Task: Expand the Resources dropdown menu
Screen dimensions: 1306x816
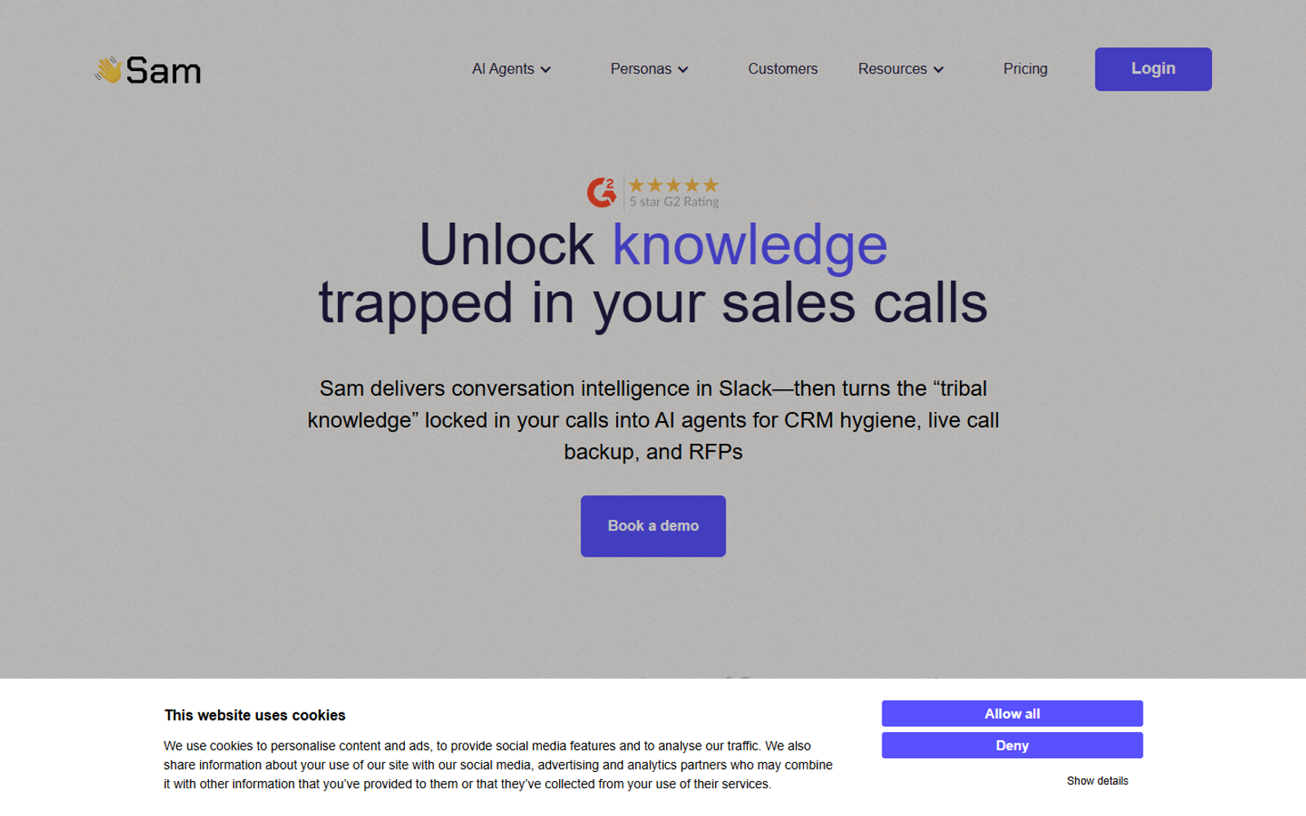Action: click(x=901, y=69)
